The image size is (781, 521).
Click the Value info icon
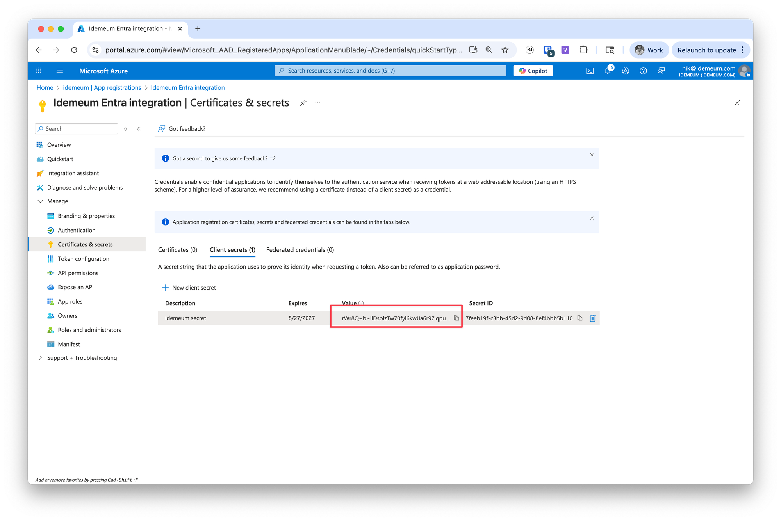361,303
